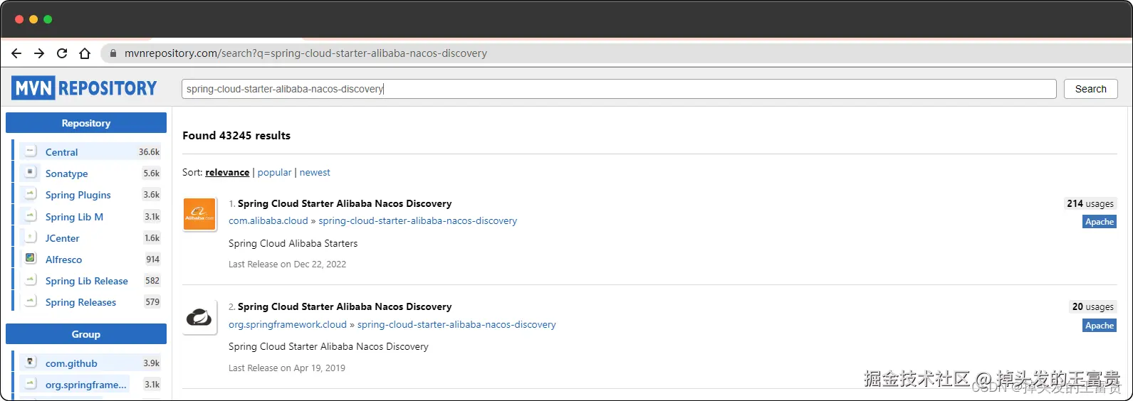Filter by Central repository
The image size is (1133, 401).
coord(62,152)
